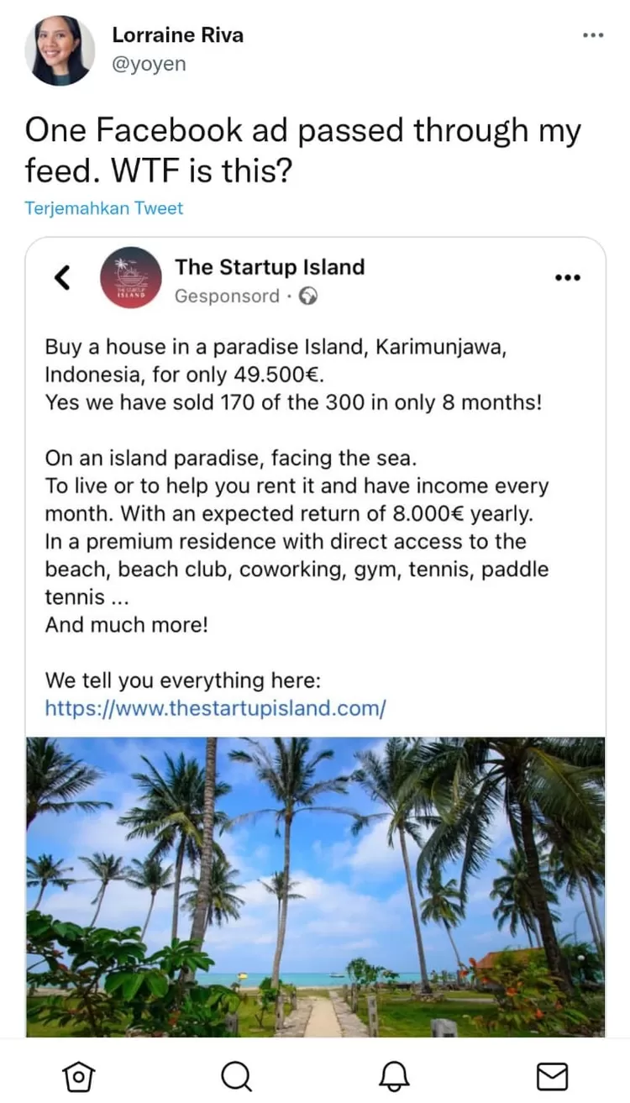Click the "Gesponsord" sponsored label
The height and width of the screenshot is (1103, 630).
tap(225, 296)
